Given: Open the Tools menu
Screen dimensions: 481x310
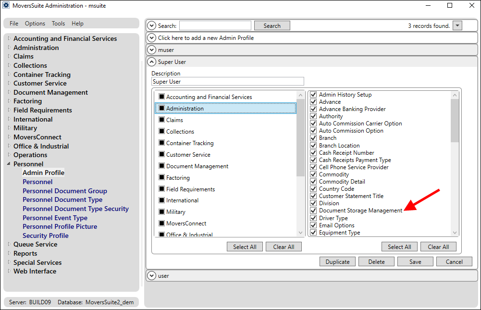Looking at the screenshot, I should [x=58, y=23].
